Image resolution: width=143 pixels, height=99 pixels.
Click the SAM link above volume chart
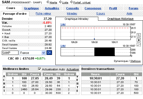[63, 46]
